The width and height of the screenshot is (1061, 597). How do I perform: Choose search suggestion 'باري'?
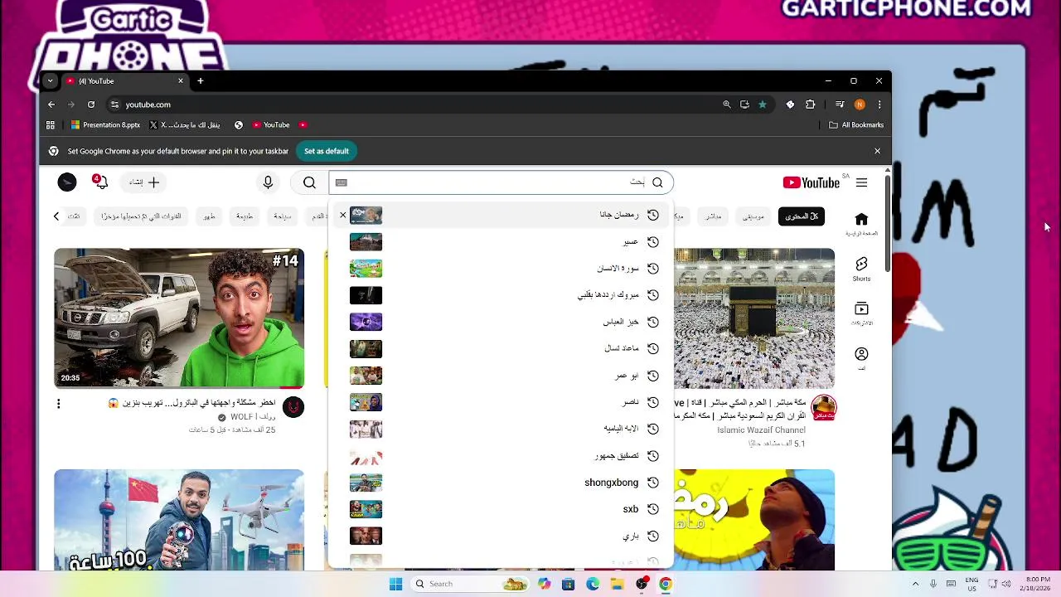(501, 536)
